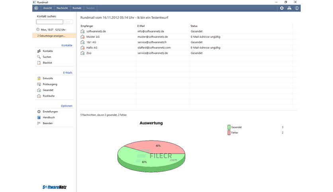The width and height of the screenshot is (333, 192).
Task: Click the Rückläufer bounced mail icon
Action: (x=39, y=96)
